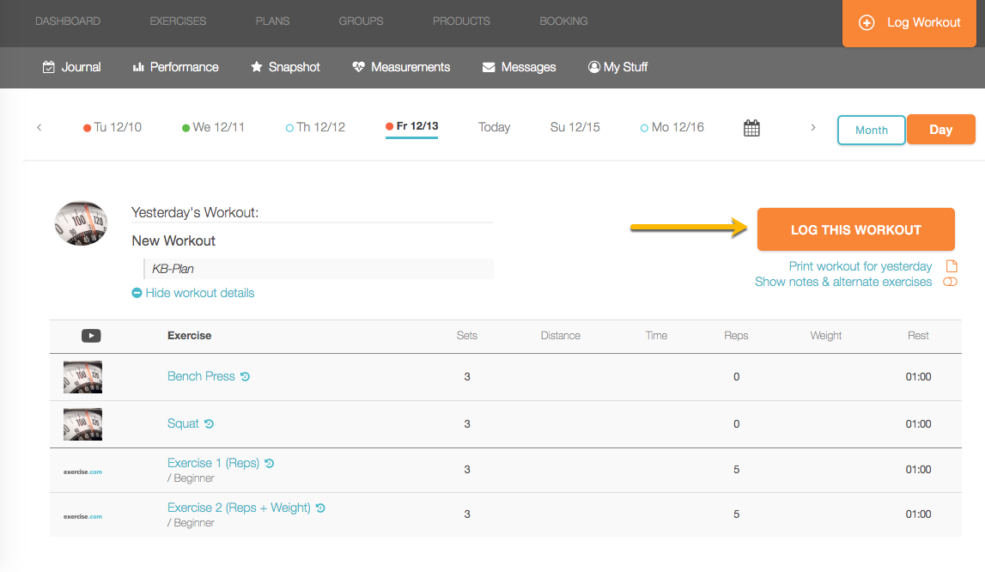Viewport: 985px width, 572px height.
Task: Collapse workout with Hide workout details
Action: [x=193, y=293]
